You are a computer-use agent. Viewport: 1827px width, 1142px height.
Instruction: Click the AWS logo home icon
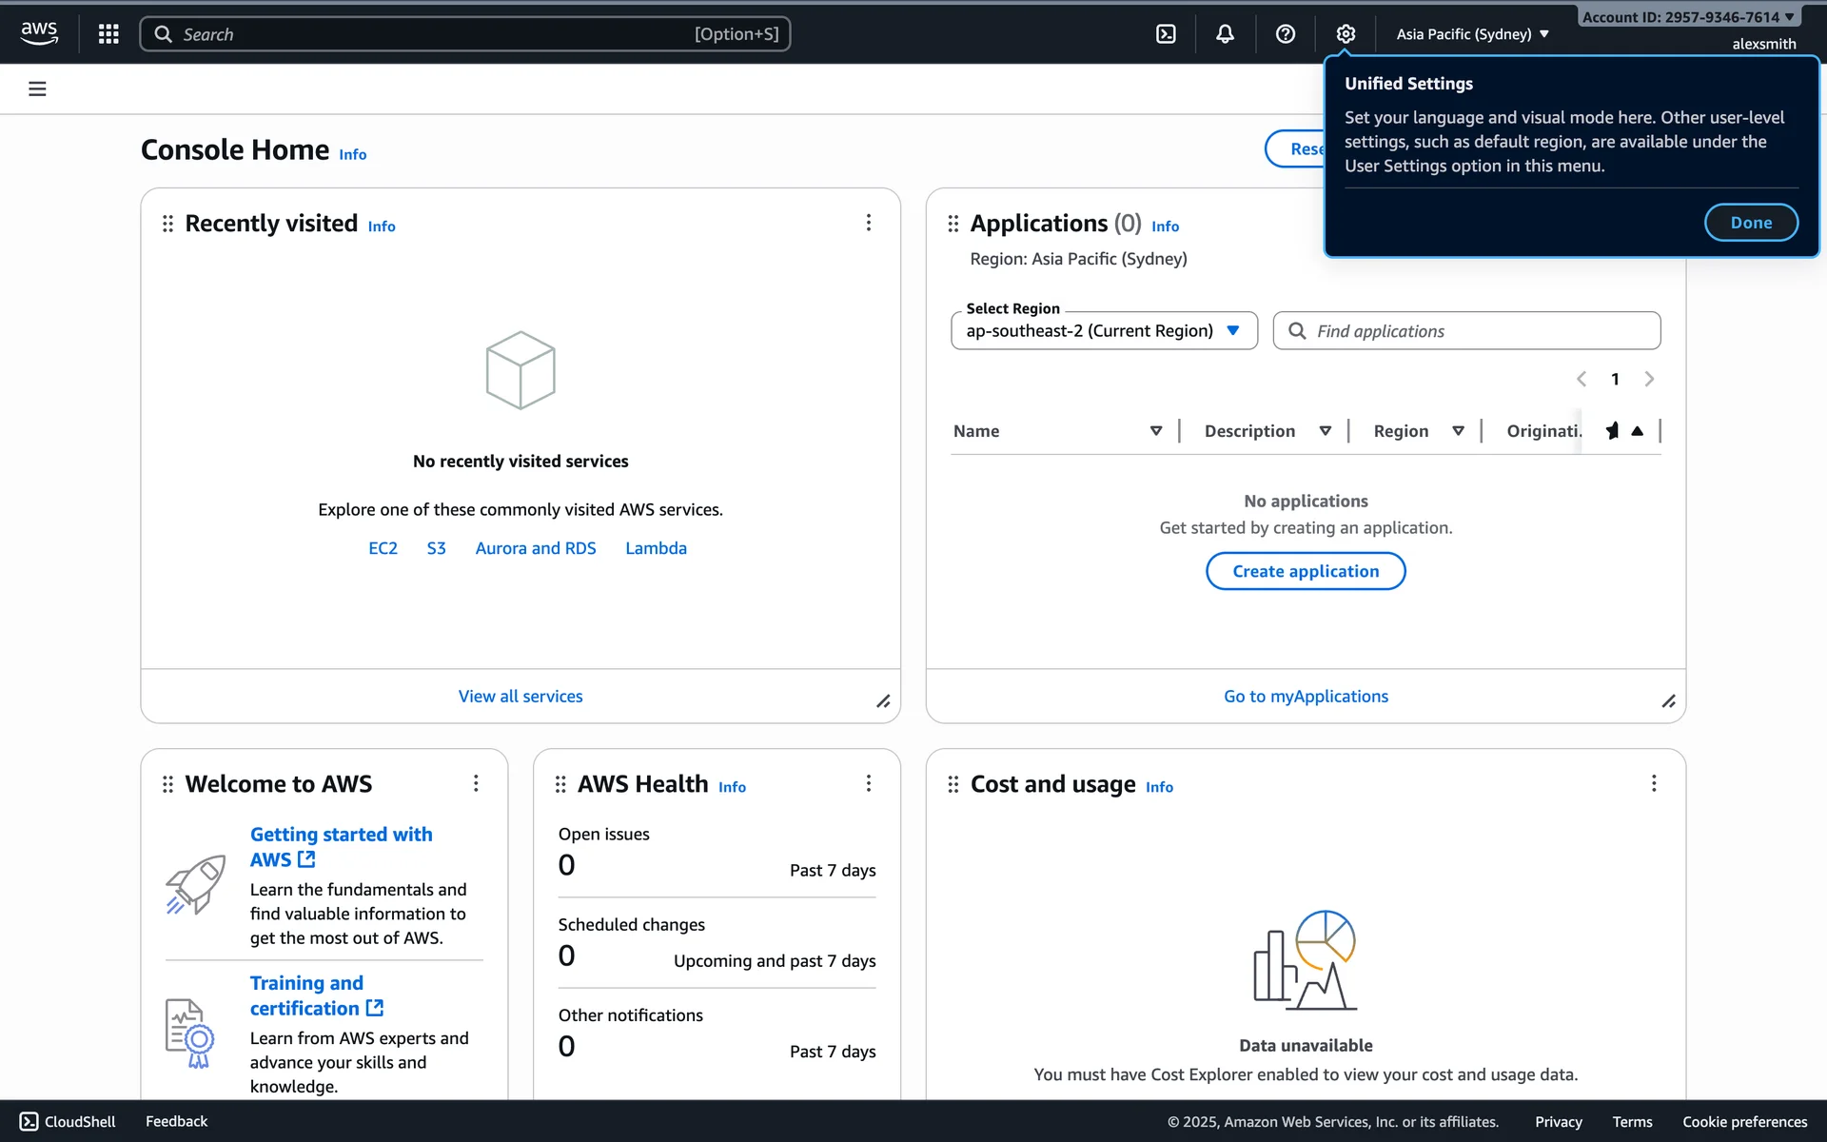[x=39, y=33]
